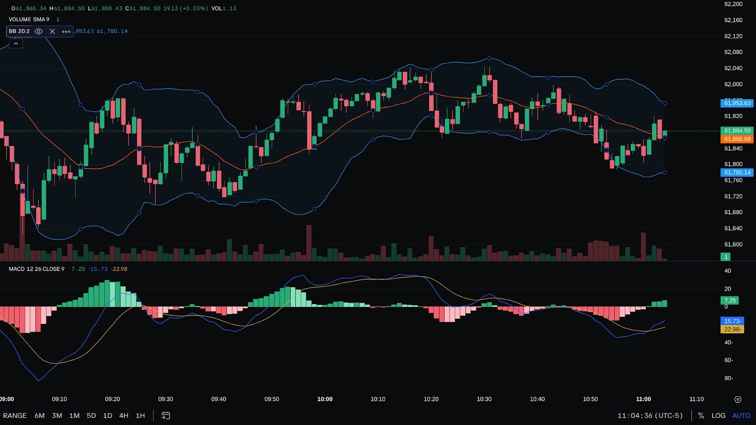Viewport: 756px width, 425px height.
Task: Open timezone menu showing 11:04:36 (UTC-5)
Action: [650, 416]
